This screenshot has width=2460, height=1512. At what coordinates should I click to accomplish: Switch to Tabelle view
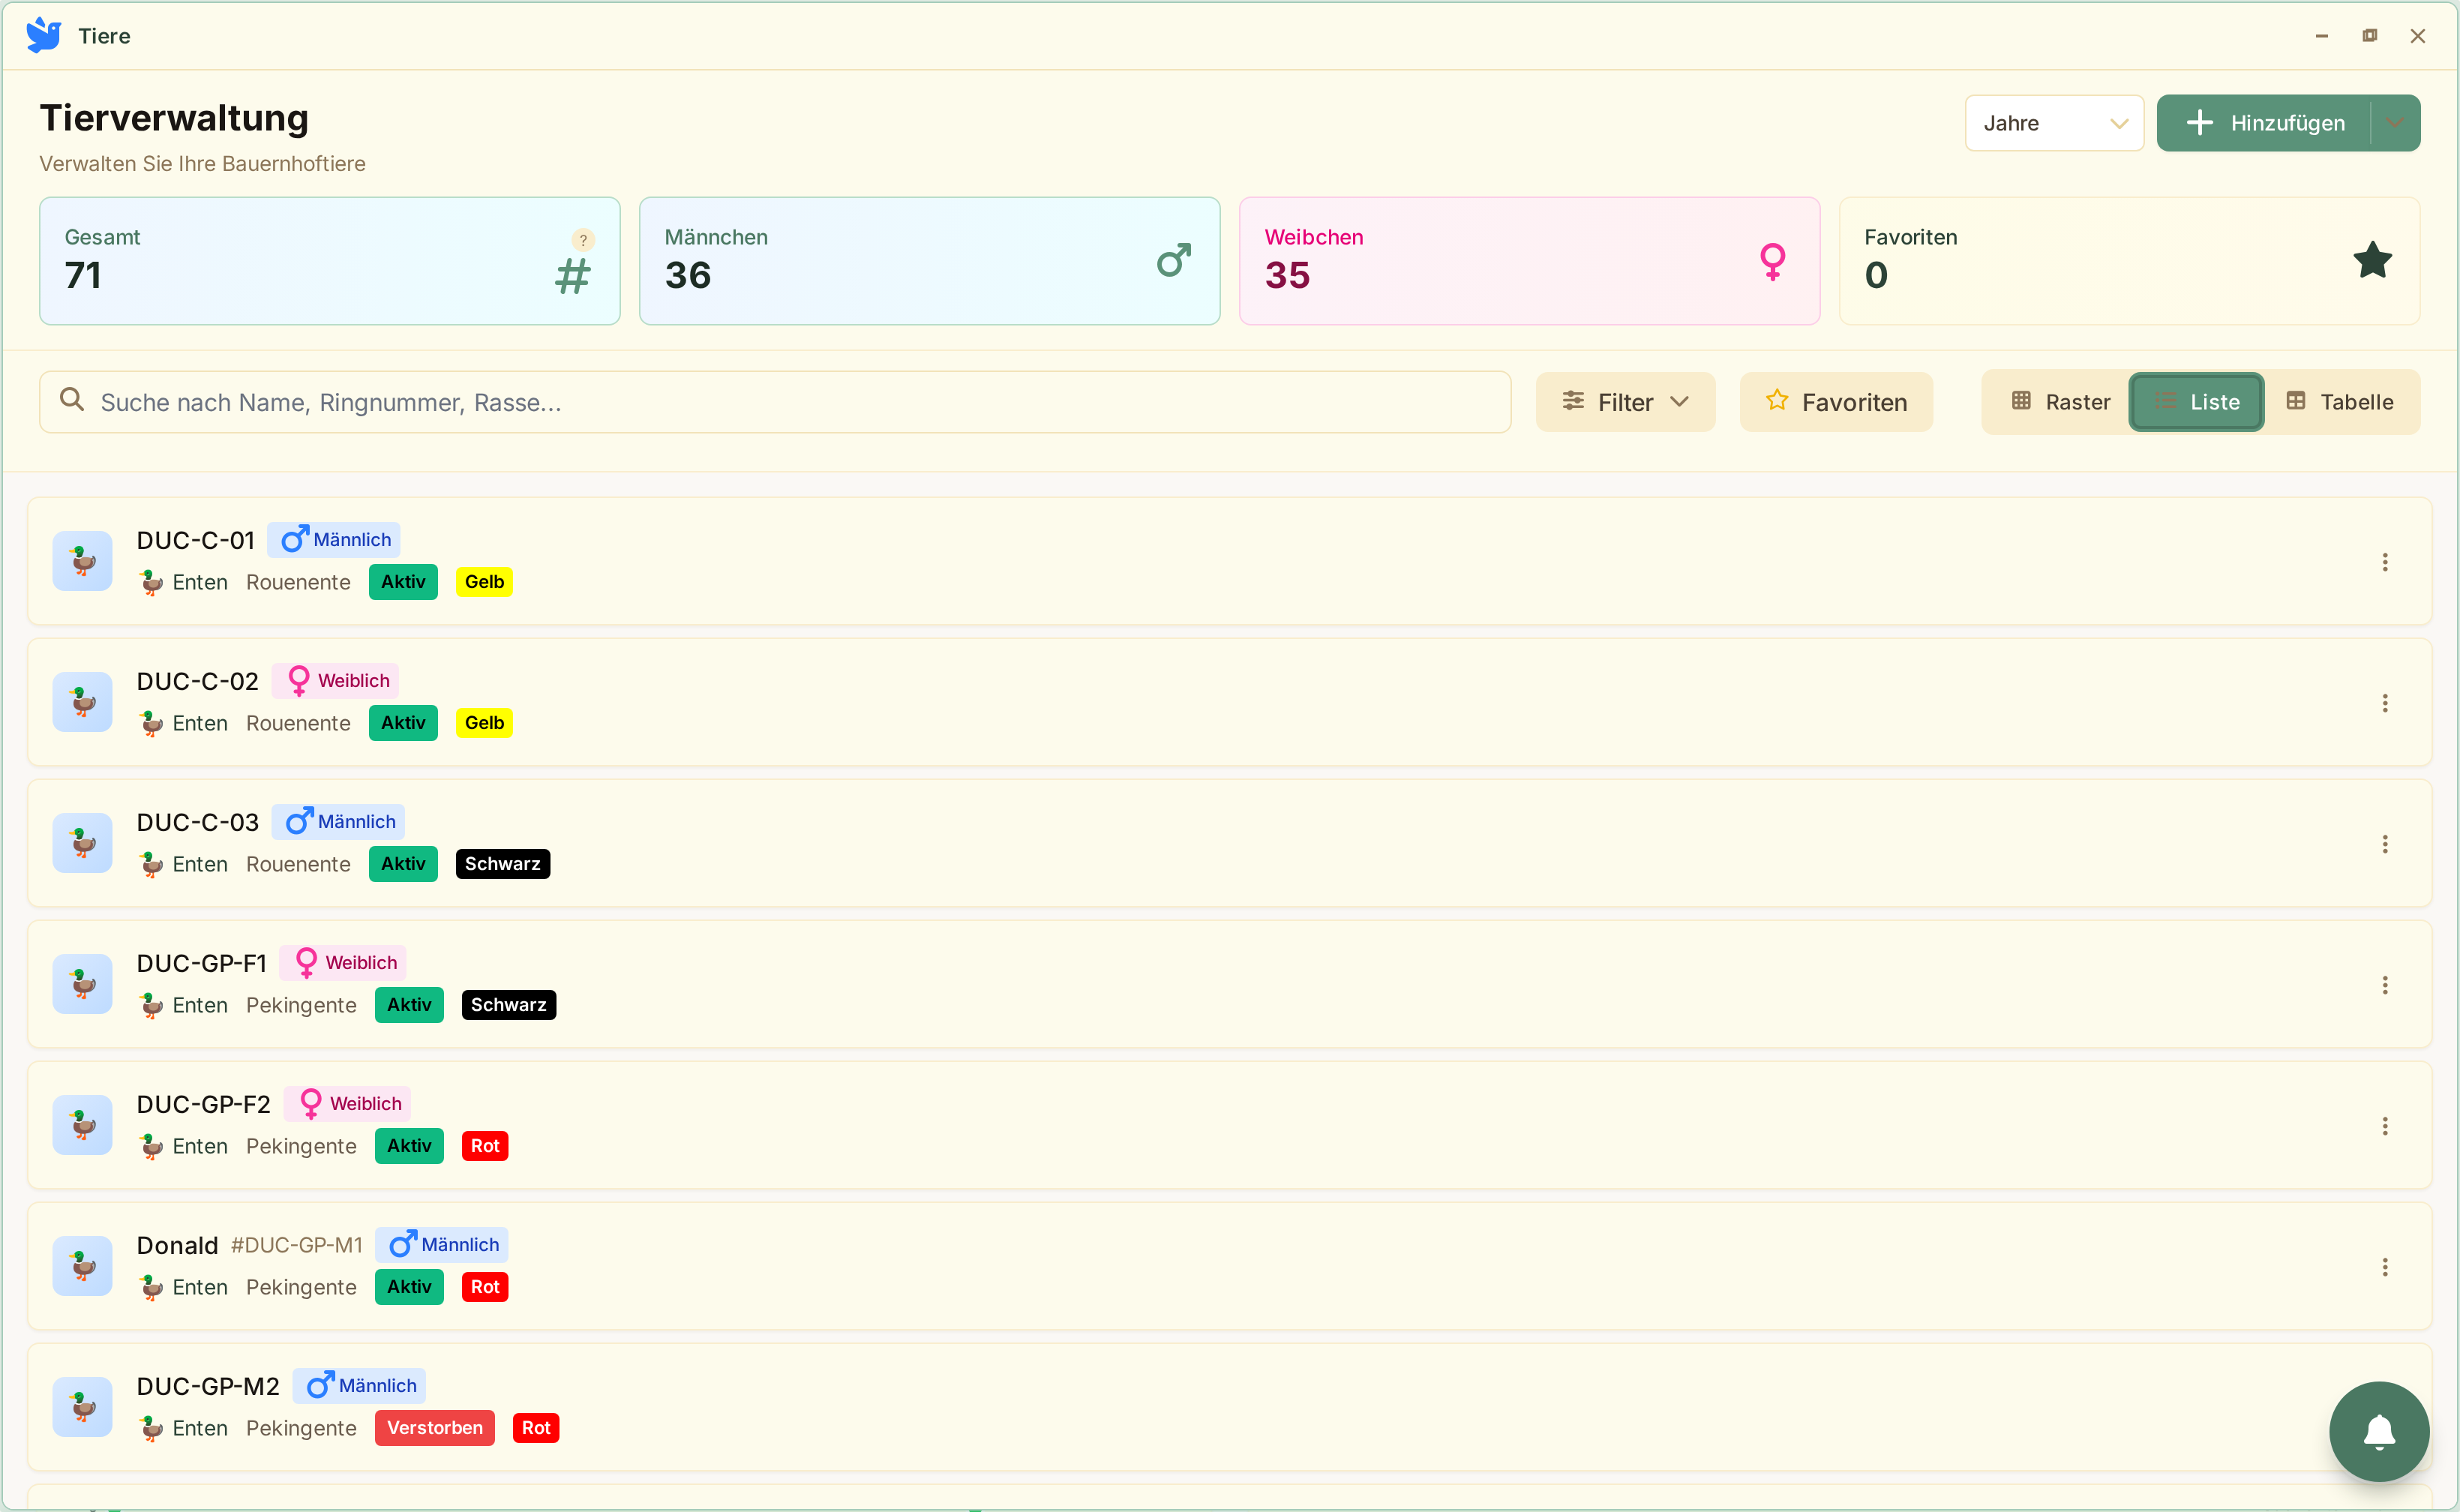coord(2339,402)
